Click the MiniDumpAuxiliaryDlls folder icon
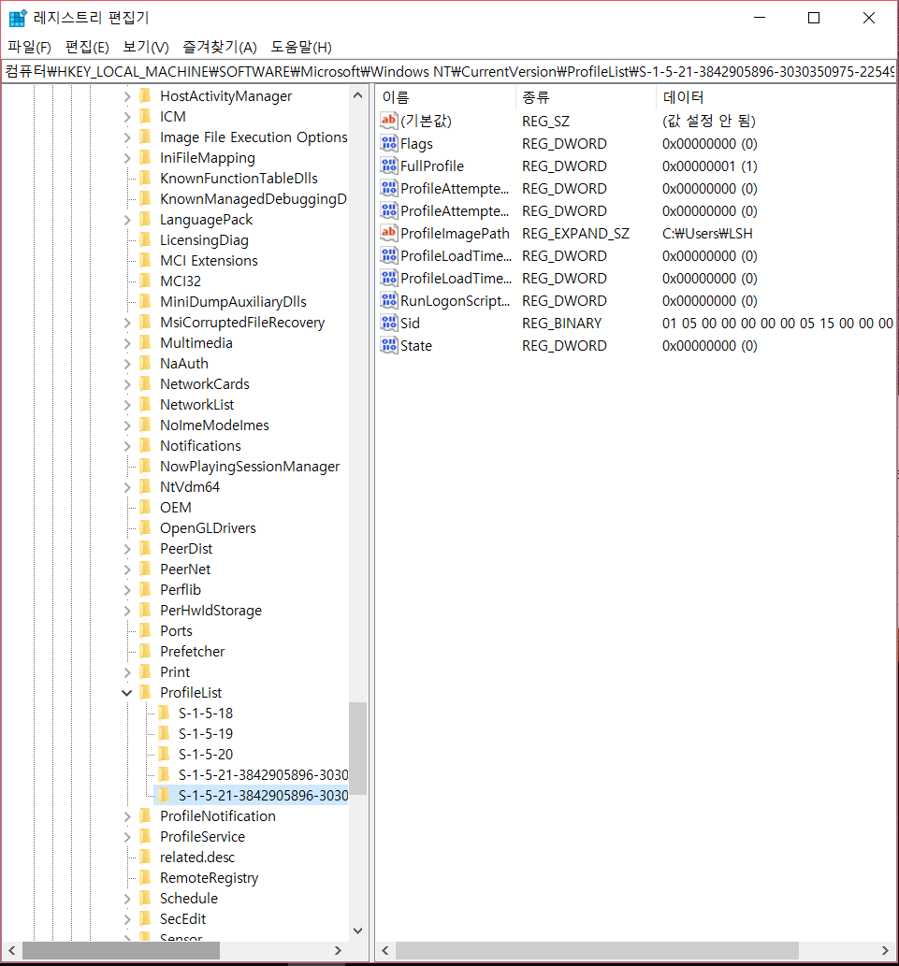This screenshot has height=966, width=899. point(145,301)
